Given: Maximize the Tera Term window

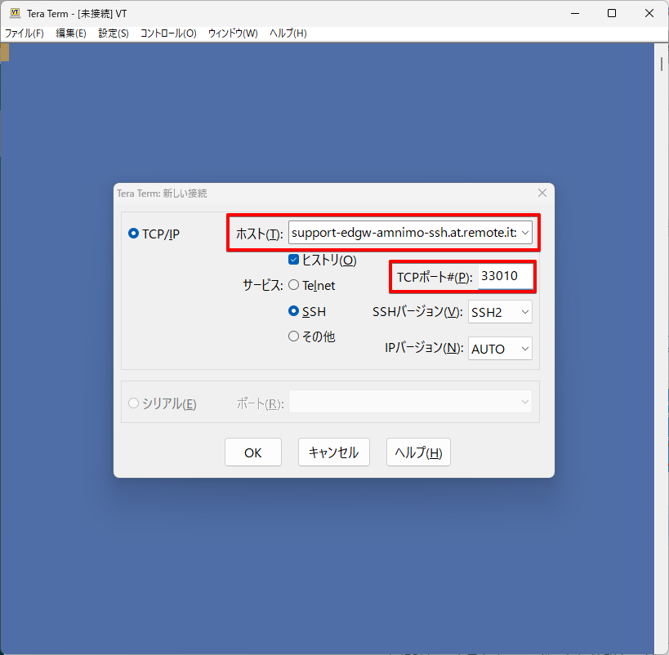Looking at the screenshot, I should tap(612, 13).
